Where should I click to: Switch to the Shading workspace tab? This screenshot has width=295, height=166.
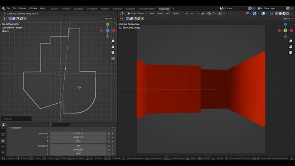pyautogui.click(x=105, y=9)
